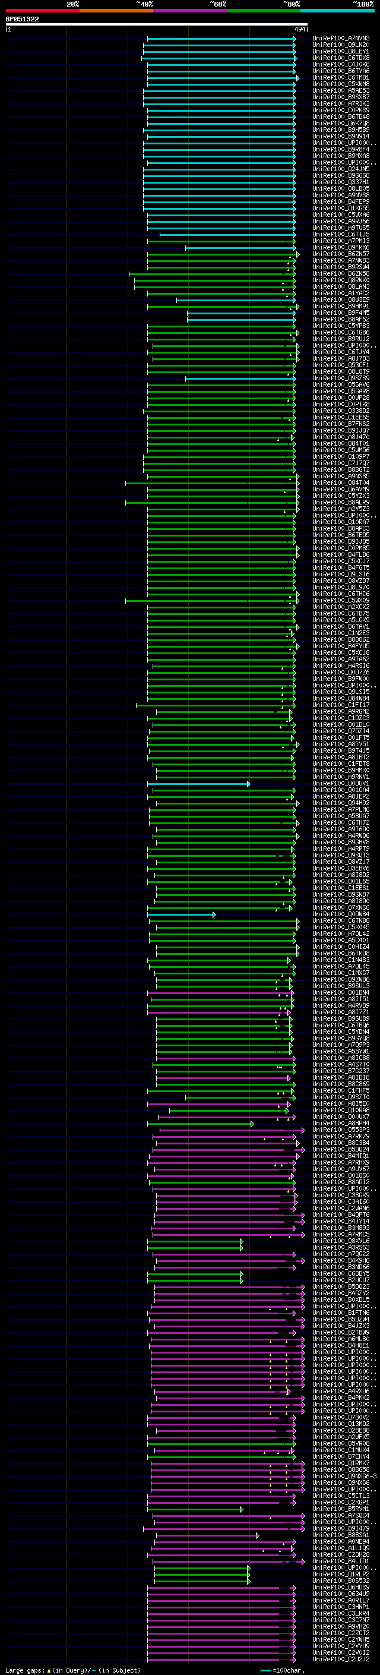
Task: Click the UniRef100_Q84W84 identifier
Action: [341, 698]
